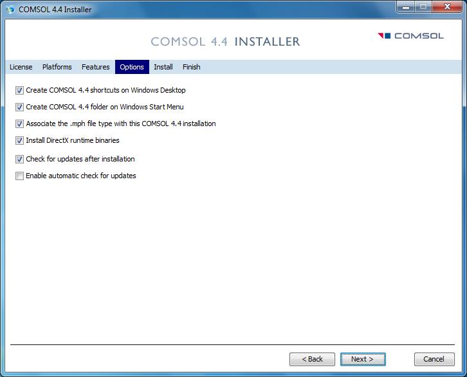Toggle Create folder on Windows Start Menu
This screenshot has width=467, height=377.
(20, 107)
